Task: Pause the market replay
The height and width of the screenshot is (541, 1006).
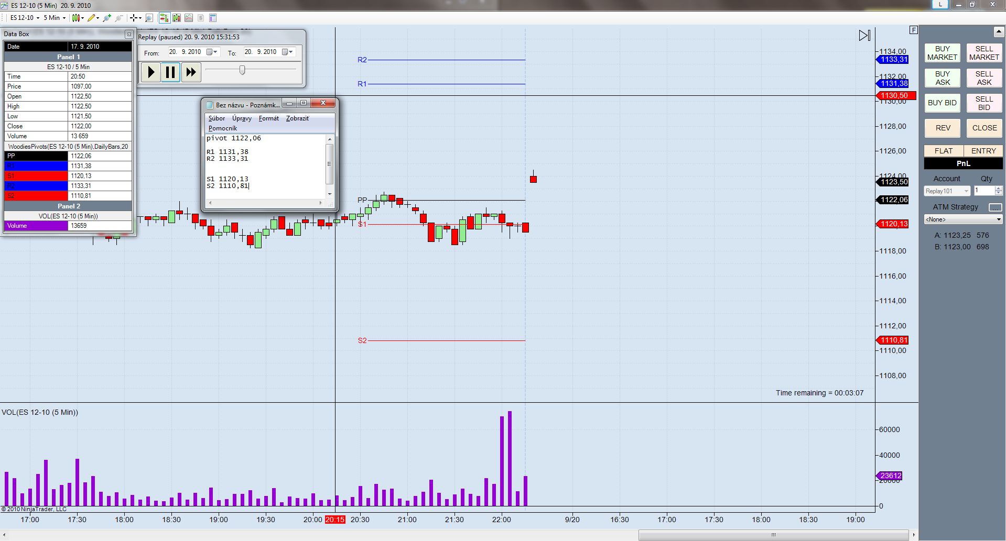Action: pos(170,72)
